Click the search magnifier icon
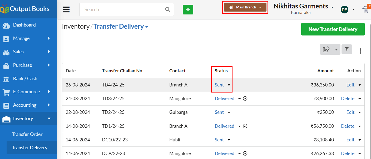 (x=167, y=9)
